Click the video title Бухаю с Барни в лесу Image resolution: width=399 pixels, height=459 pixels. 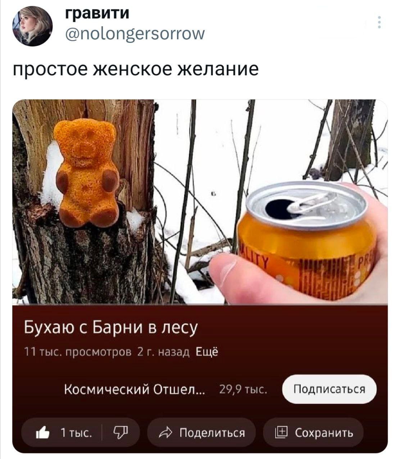tap(111, 327)
